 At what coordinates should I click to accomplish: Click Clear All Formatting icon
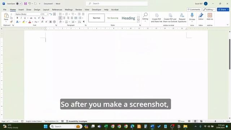click(43, 18)
